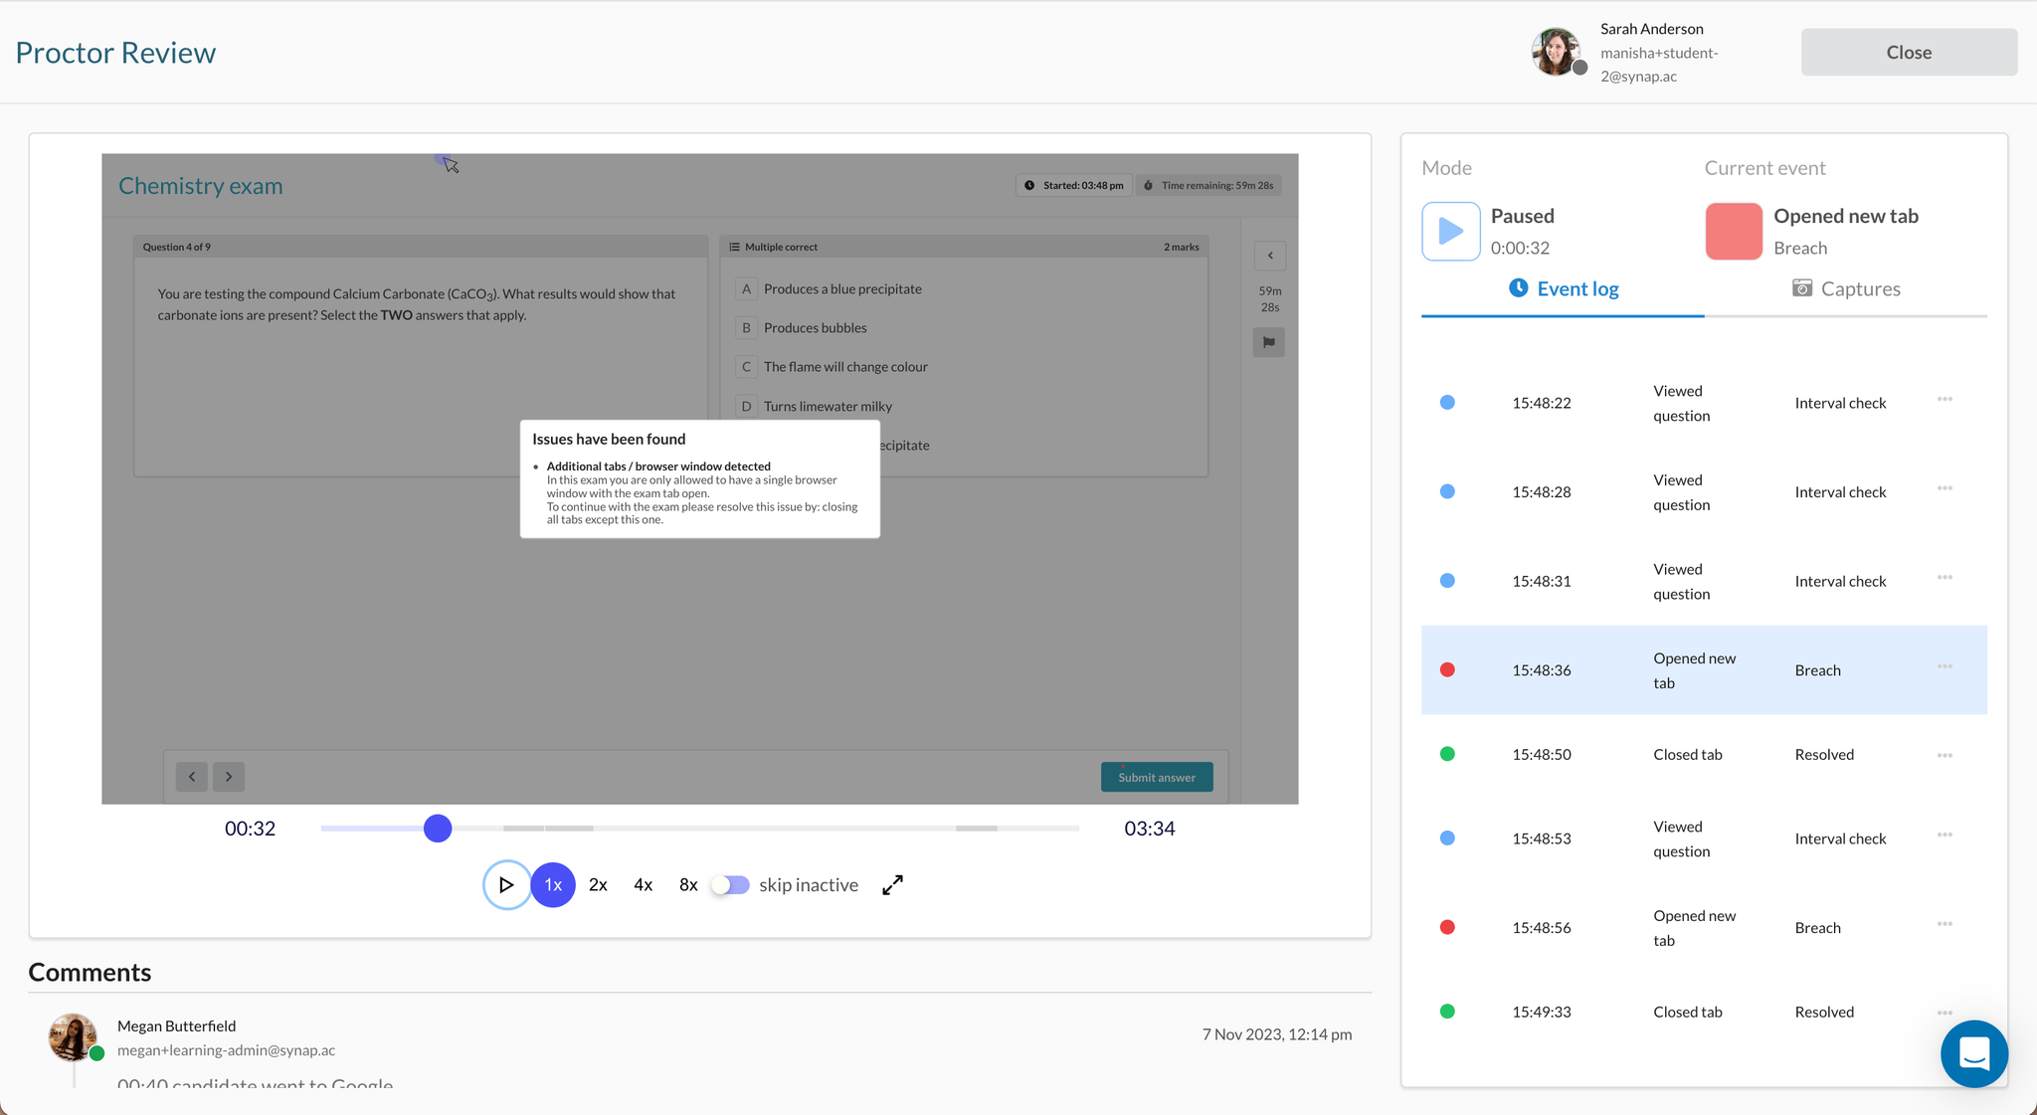This screenshot has height=1115, width=2037.
Task: Set playback speed to 4x
Action: tap(643, 884)
